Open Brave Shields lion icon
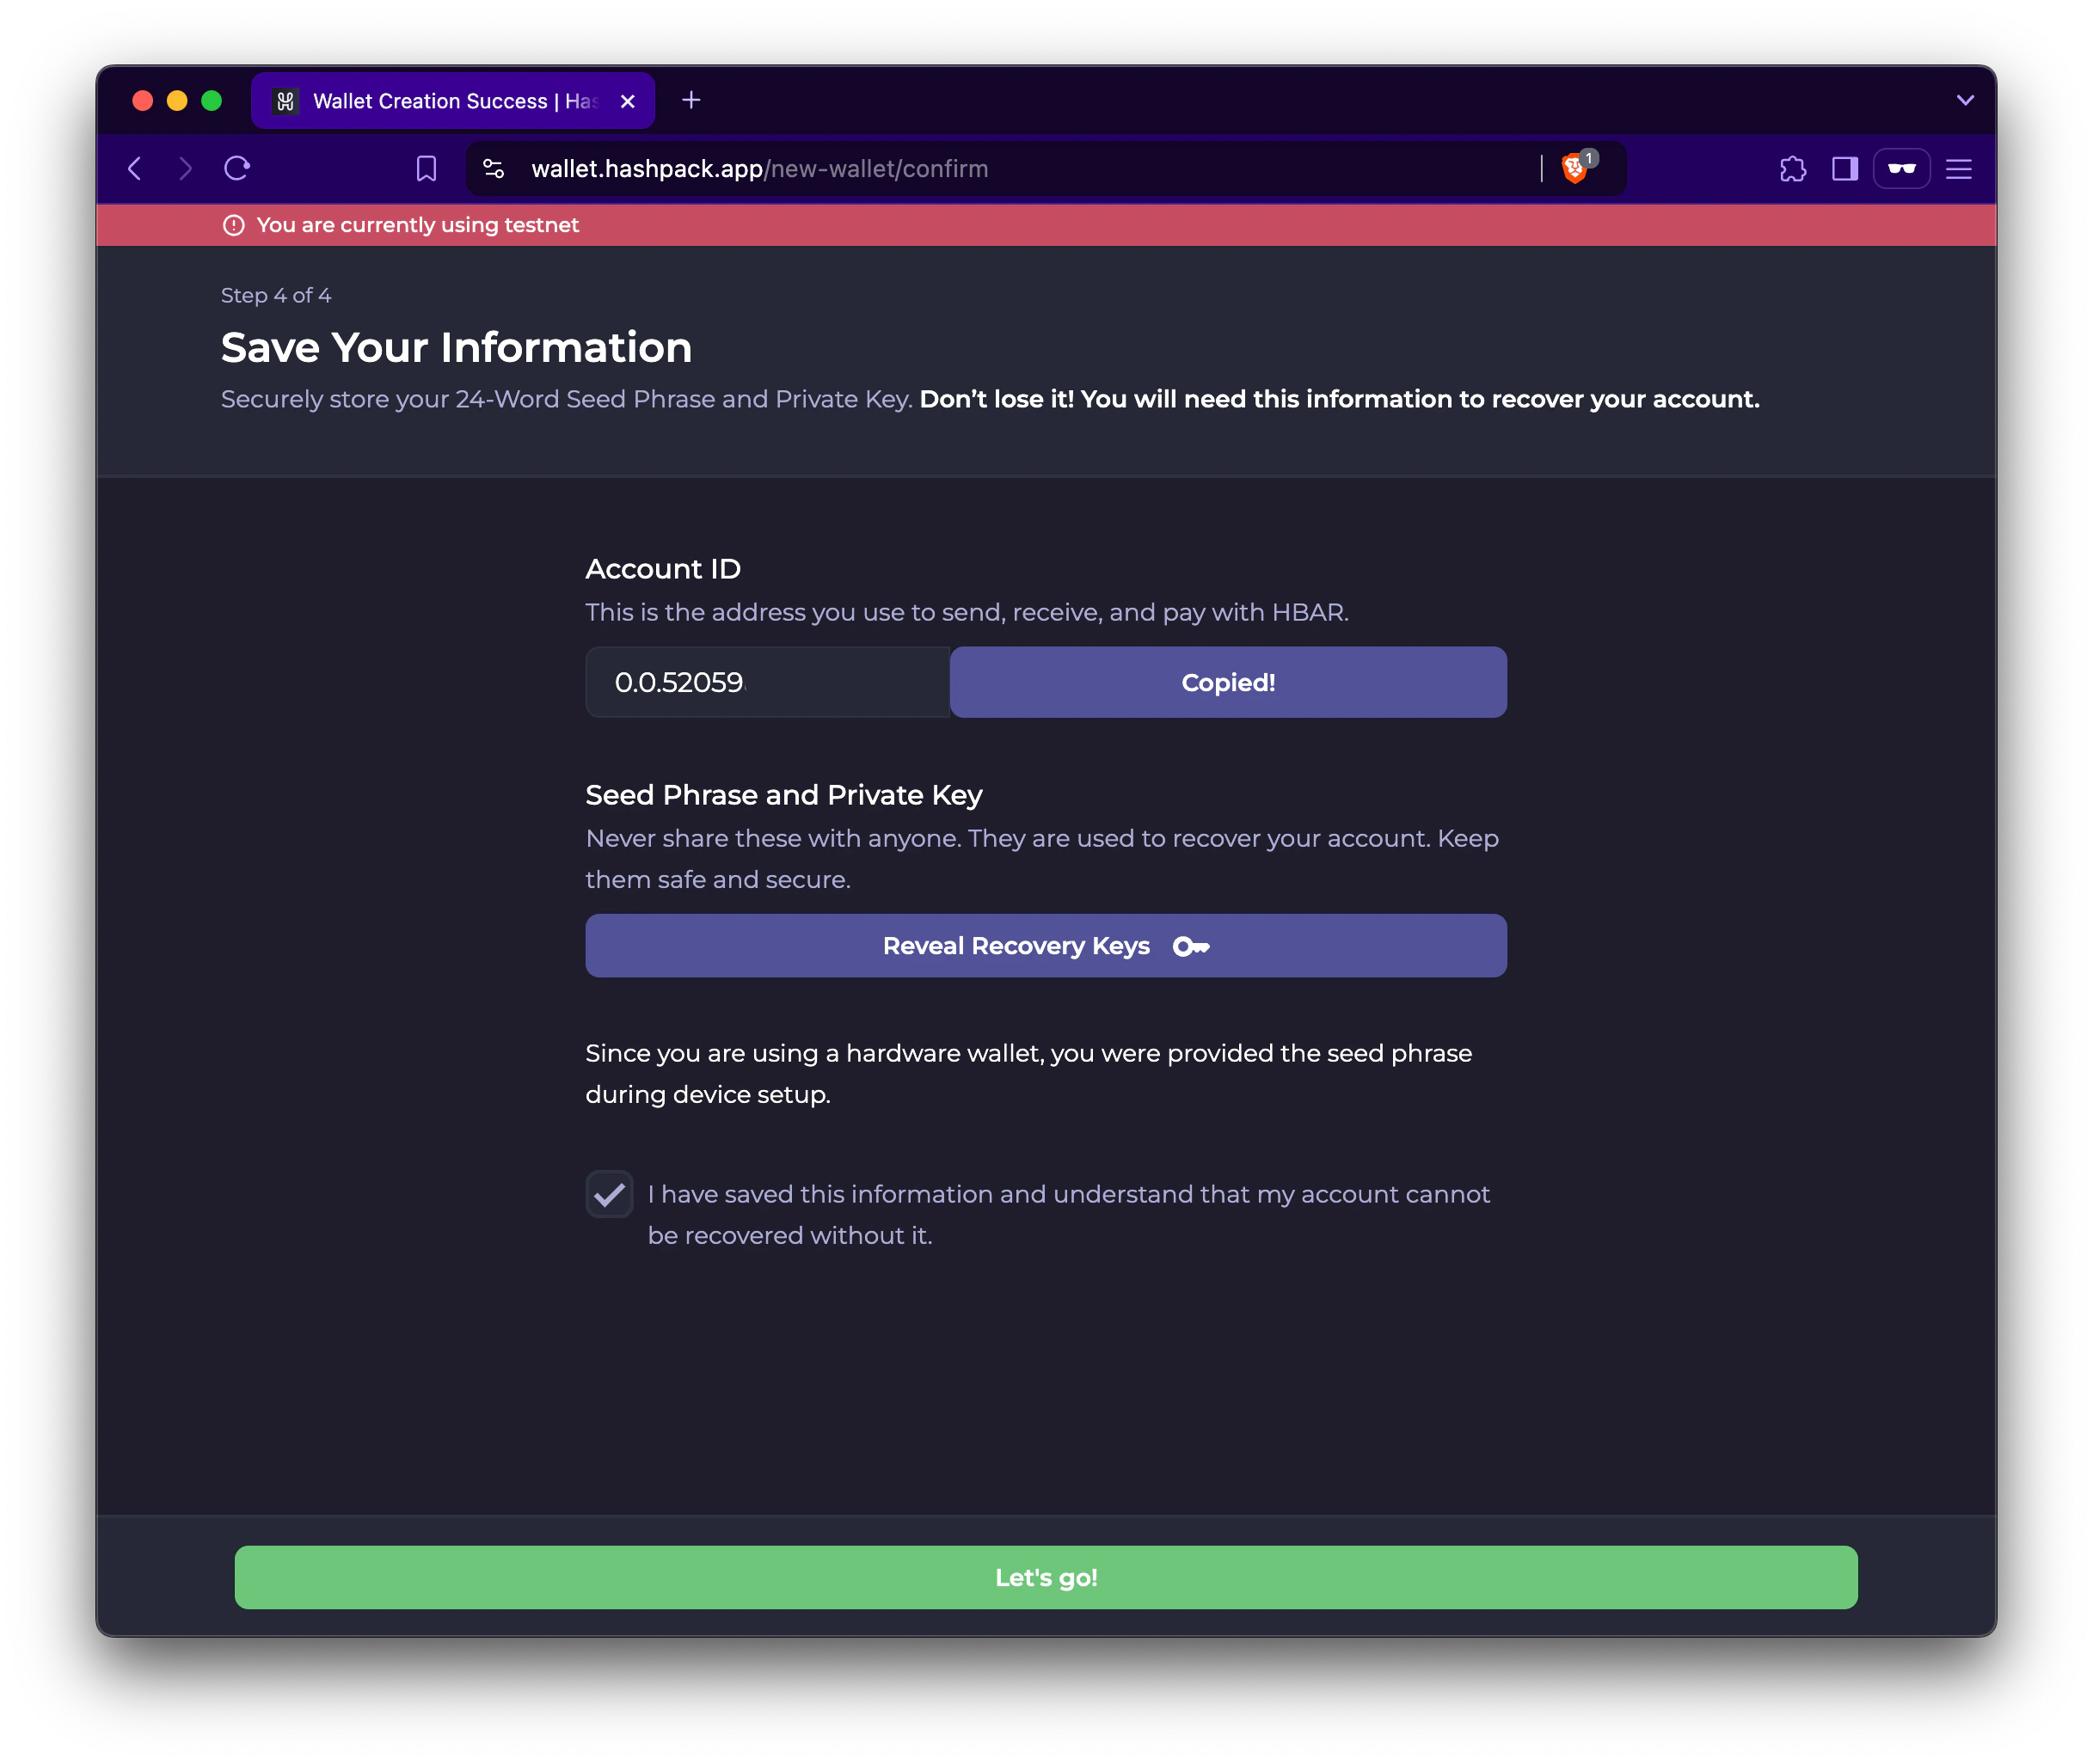This screenshot has width=2093, height=1764. pyautogui.click(x=1574, y=168)
